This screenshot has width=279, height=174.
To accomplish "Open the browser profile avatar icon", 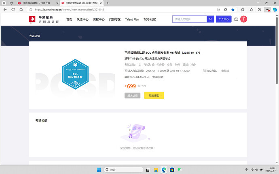I will [x=4, y=3].
